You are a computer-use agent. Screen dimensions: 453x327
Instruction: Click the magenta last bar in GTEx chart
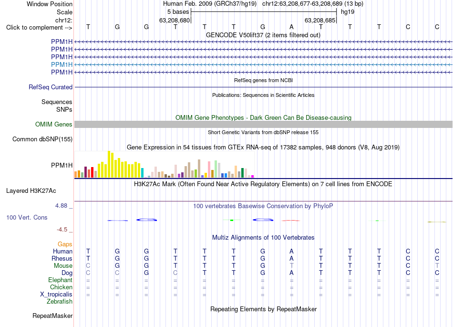(x=253, y=176)
